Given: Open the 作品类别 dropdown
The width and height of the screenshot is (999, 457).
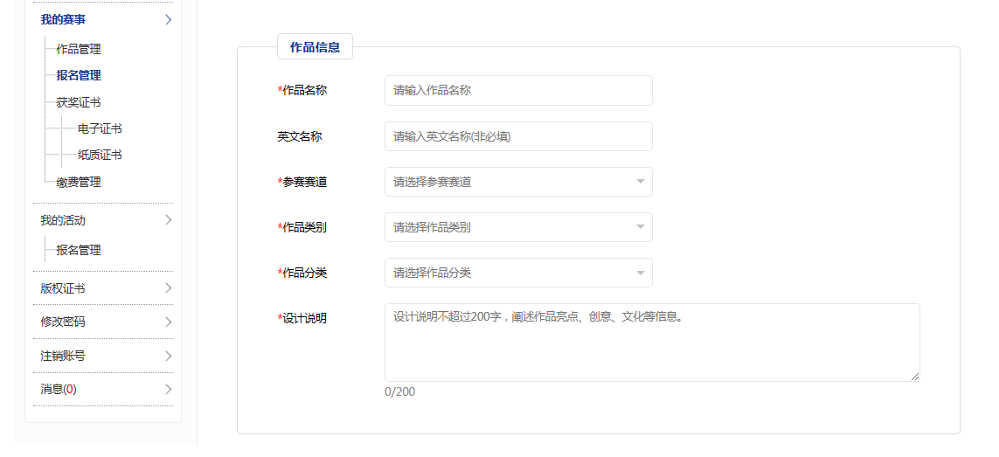Looking at the screenshot, I should pos(518,227).
